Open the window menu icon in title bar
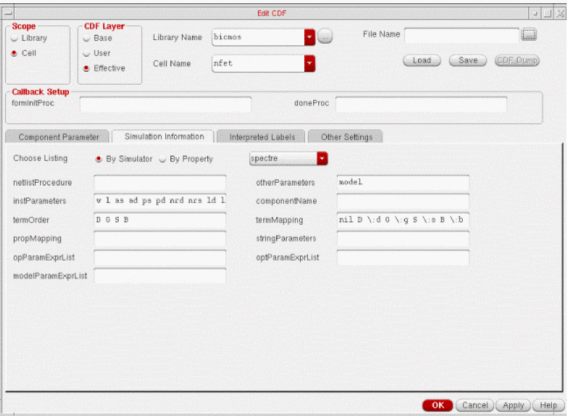Image resolution: width=567 pixels, height=416 pixels. [x=8, y=13]
